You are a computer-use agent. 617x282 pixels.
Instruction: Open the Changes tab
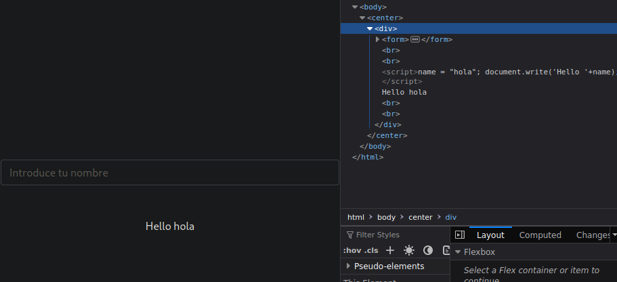[593, 235]
